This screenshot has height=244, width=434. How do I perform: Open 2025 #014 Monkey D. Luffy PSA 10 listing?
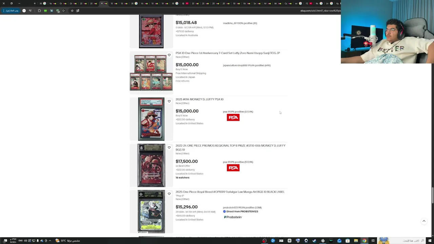tap(199, 99)
